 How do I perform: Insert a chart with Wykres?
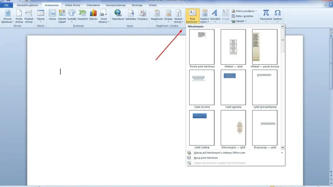[93, 15]
